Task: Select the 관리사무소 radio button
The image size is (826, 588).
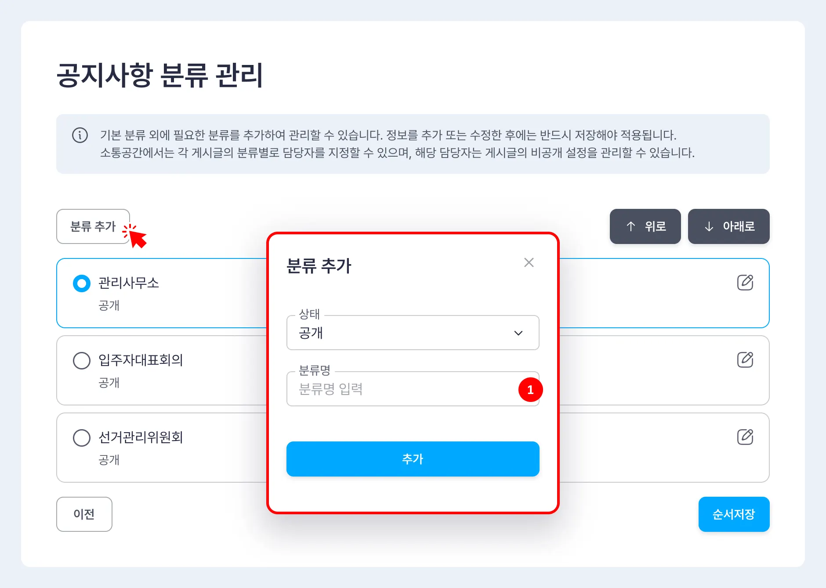Action: click(82, 283)
